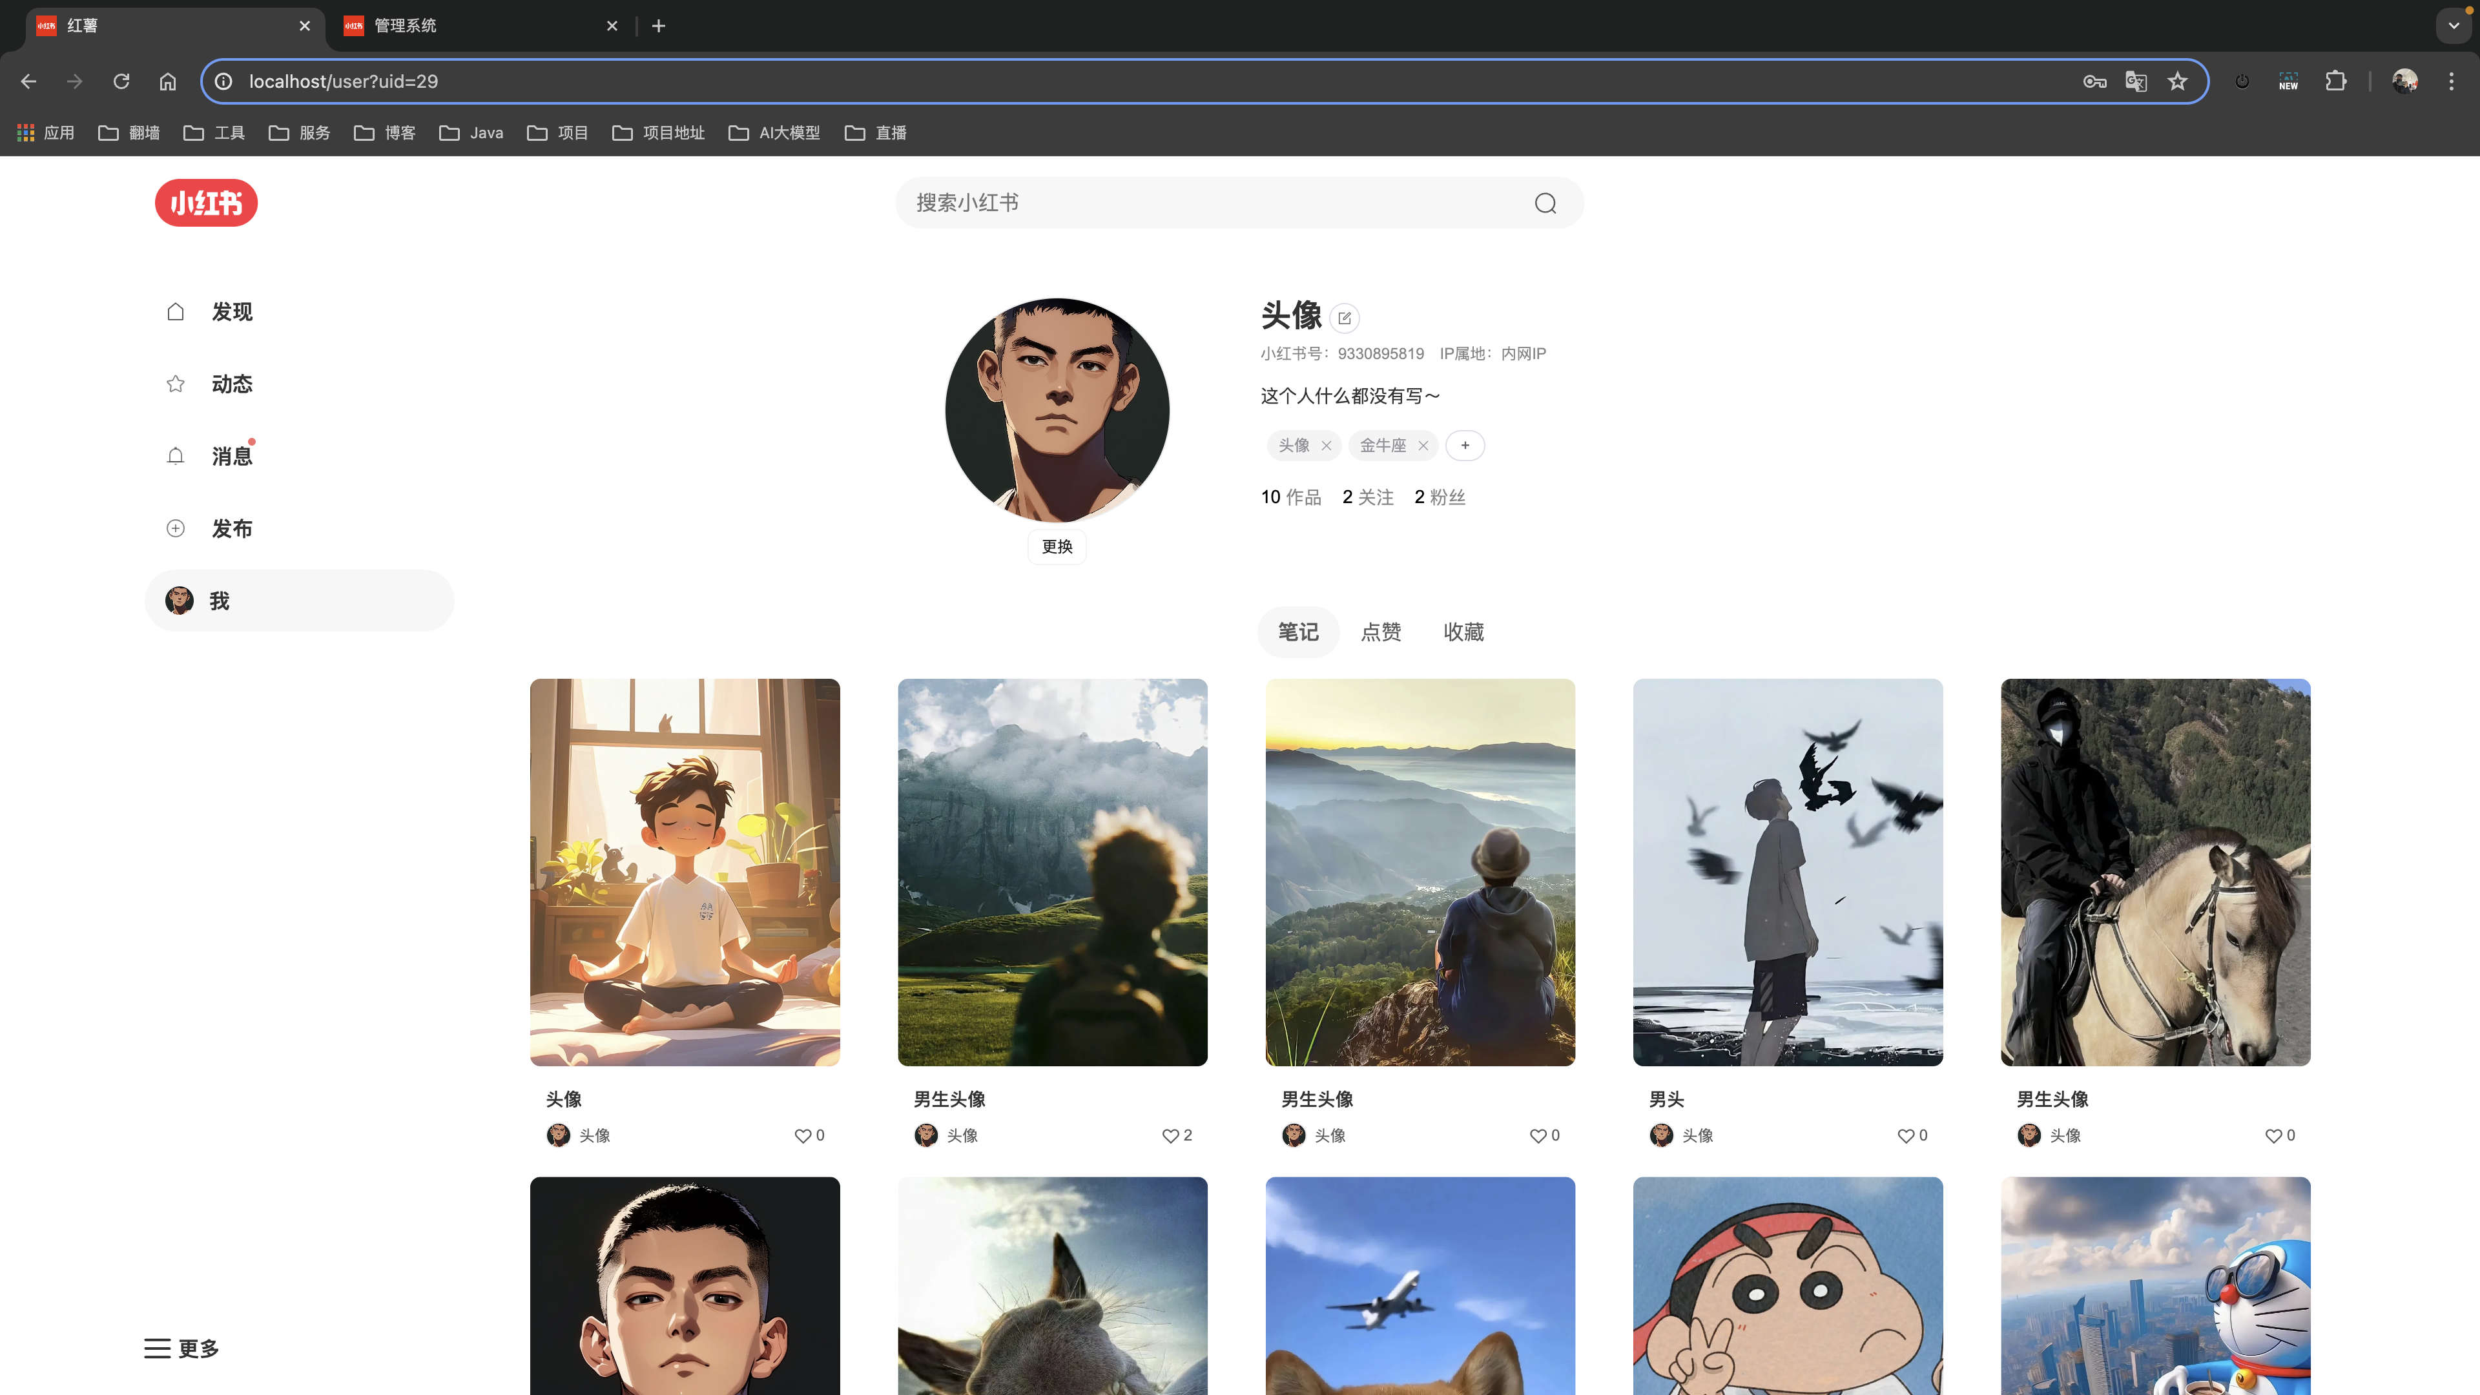Open Chrome three-dot menu
The image size is (2480, 1395).
(2451, 82)
